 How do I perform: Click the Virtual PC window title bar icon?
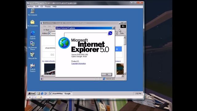pyautogui.click(x=28, y=3)
